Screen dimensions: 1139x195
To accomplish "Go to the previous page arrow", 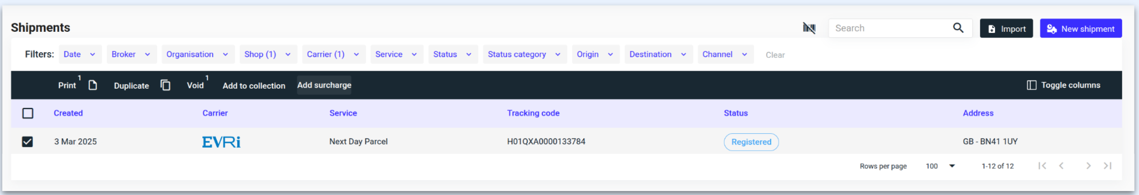I will coord(1061,166).
